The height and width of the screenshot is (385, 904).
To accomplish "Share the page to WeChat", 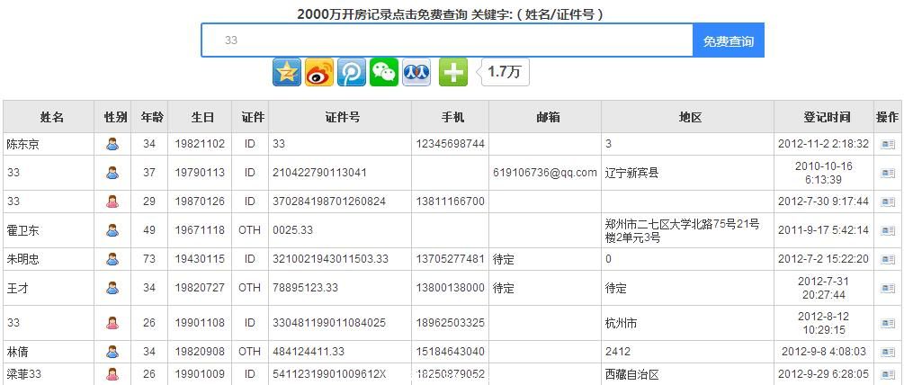I will 384,72.
